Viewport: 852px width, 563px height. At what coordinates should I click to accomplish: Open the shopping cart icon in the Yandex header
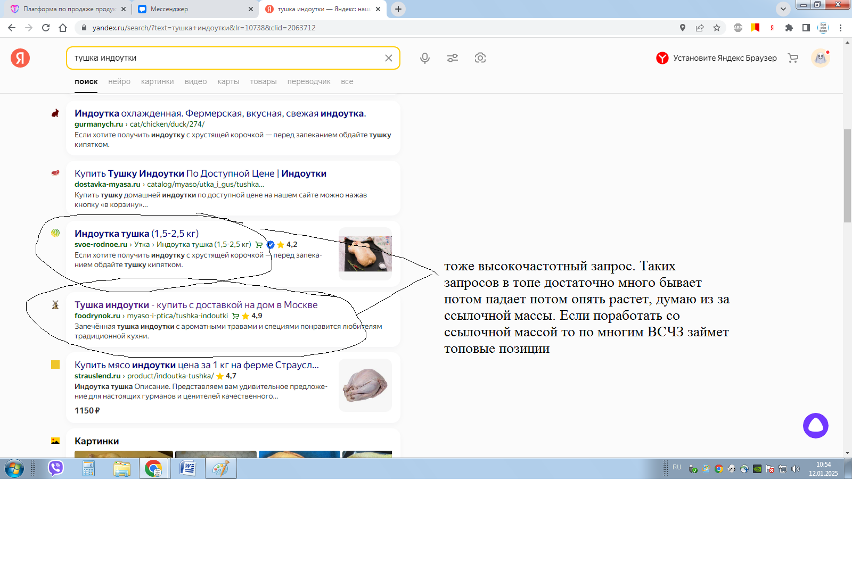(x=793, y=58)
